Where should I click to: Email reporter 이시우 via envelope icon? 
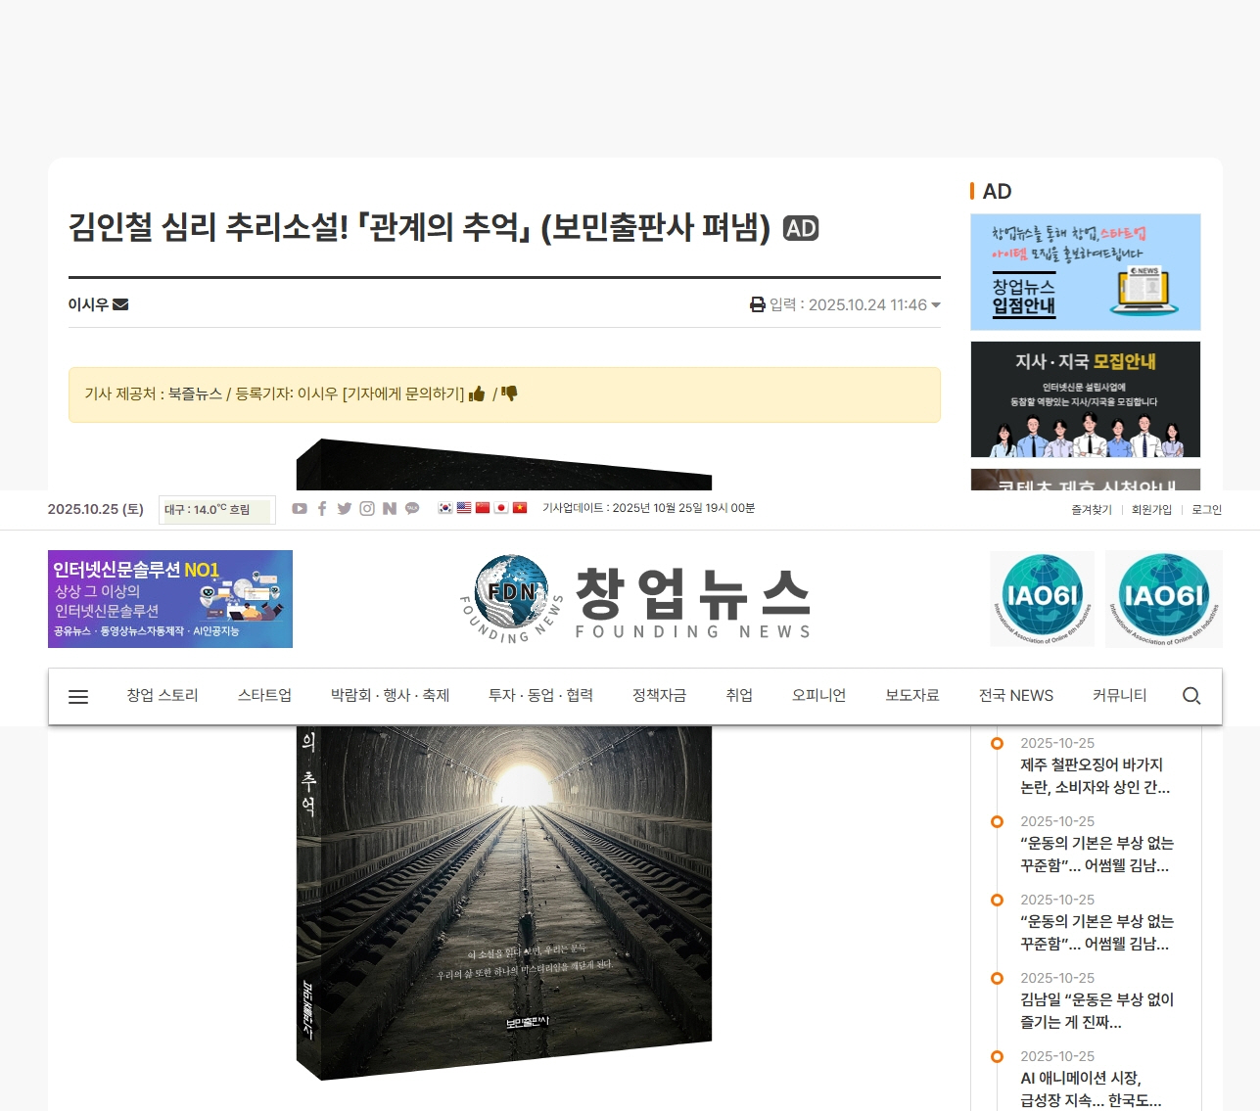(120, 304)
